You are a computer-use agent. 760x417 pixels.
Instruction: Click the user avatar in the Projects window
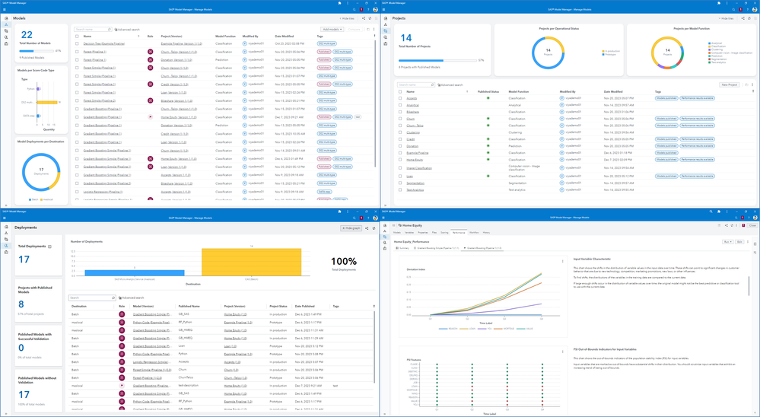pyautogui.click(x=755, y=9)
